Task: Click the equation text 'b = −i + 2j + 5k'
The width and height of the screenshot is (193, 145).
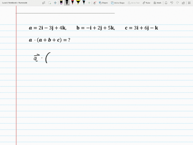Action: [96, 28]
